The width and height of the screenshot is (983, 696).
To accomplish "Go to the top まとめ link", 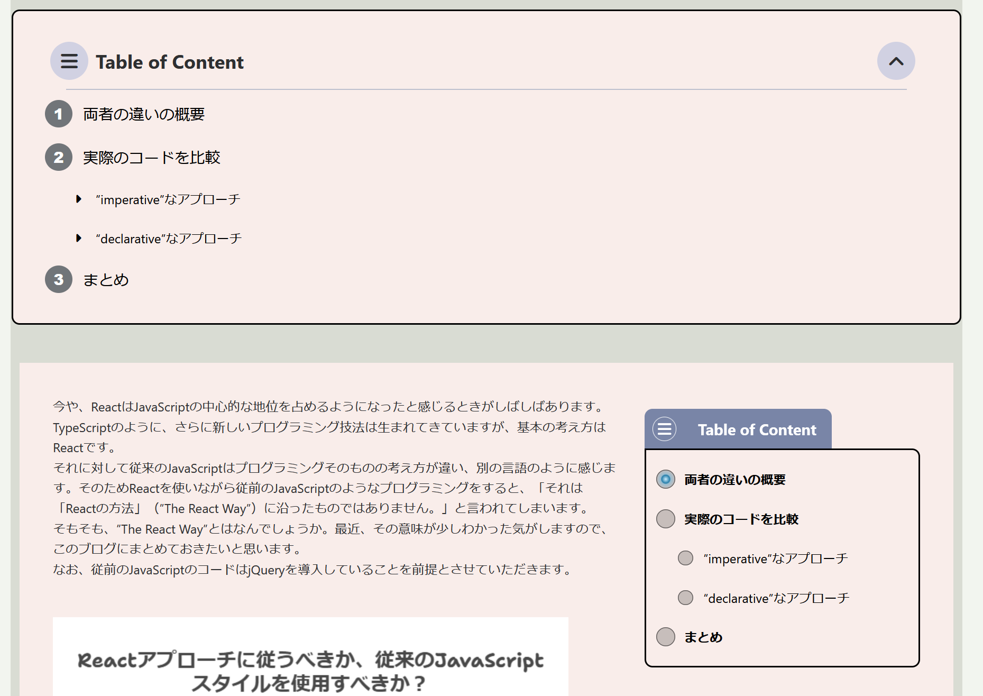I will (106, 280).
